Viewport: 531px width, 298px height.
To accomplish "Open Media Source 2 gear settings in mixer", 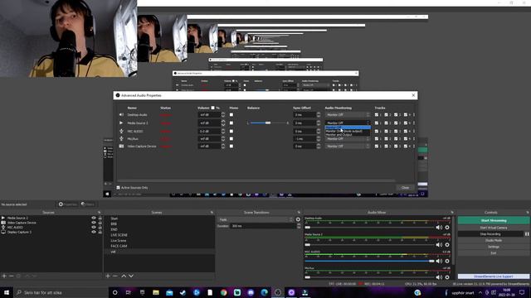I will click(447, 245).
